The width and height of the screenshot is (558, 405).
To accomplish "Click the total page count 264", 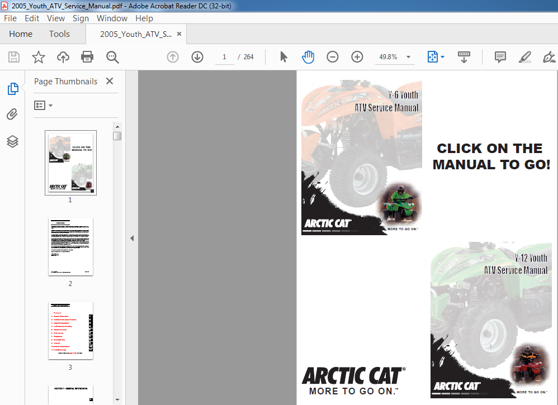I will click(x=248, y=57).
